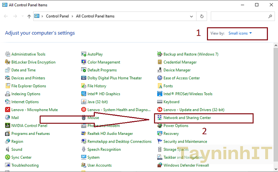Open the Power Options link
The height and width of the screenshot is (172, 278).
pos(176,126)
